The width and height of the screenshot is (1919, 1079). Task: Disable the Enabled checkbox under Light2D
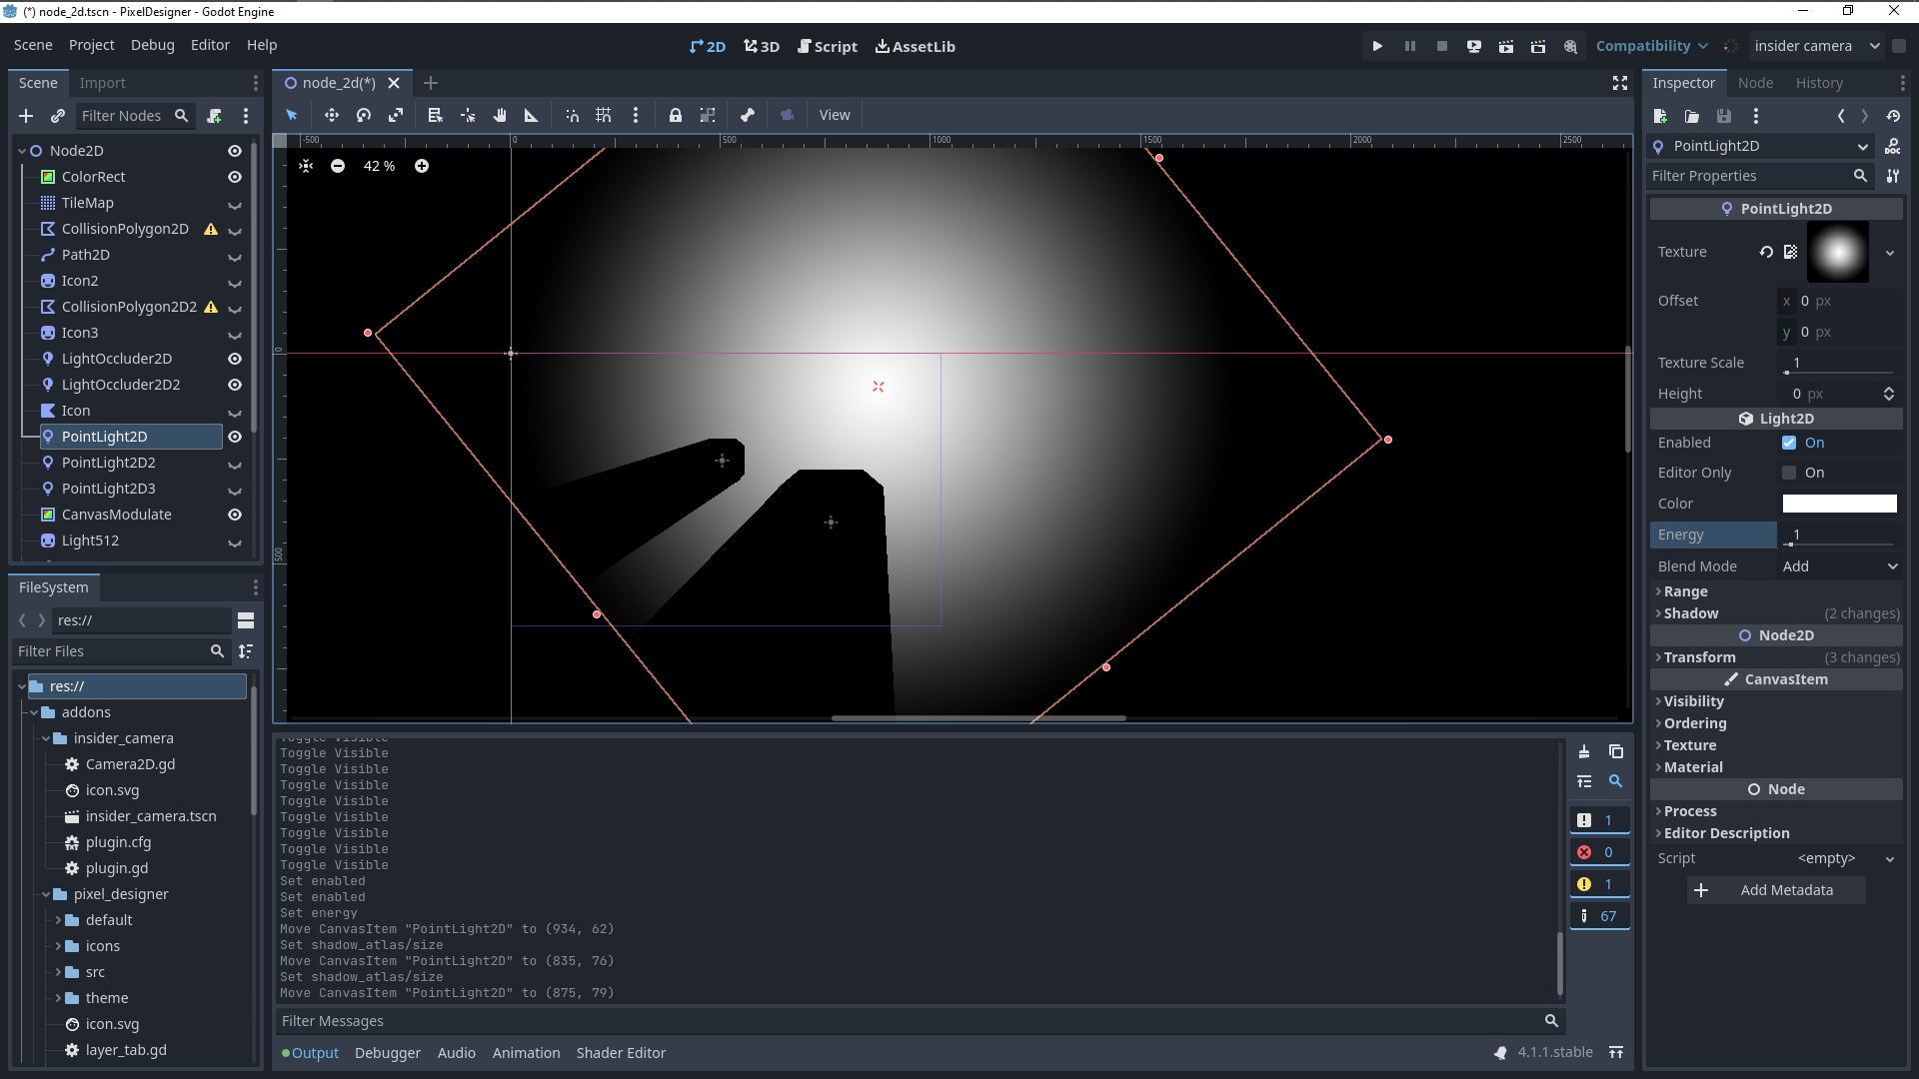1790,443
